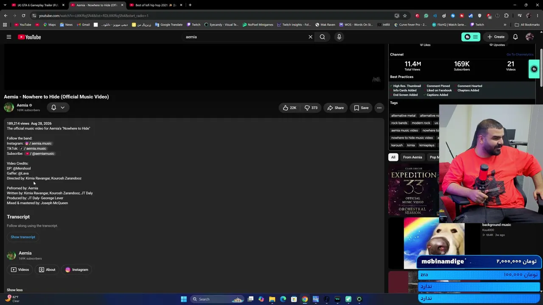
Task: Expand the hidden bookmarks overflow chevron
Action: coord(505,25)
